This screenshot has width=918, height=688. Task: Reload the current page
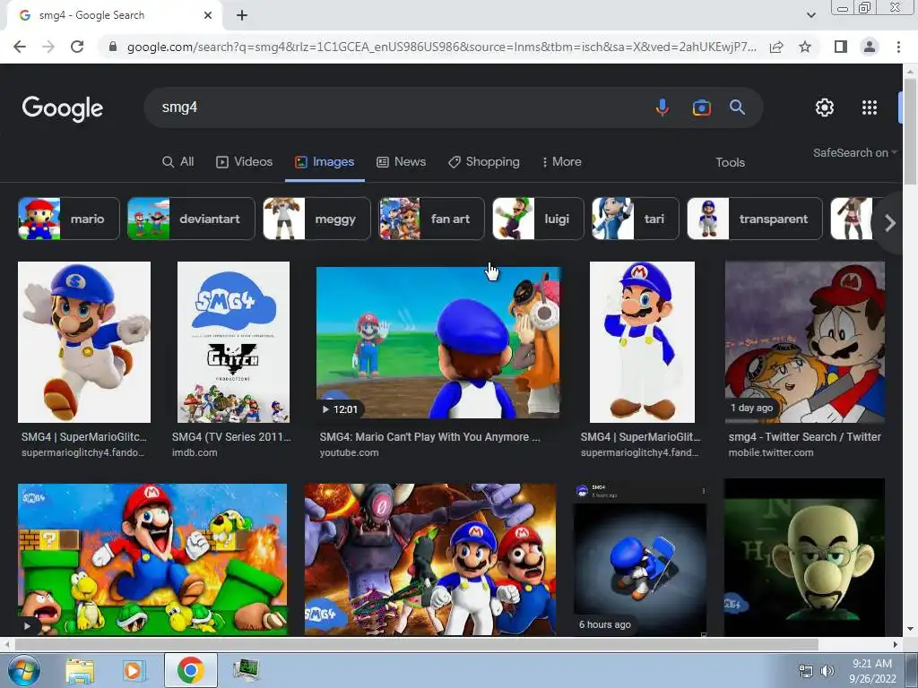click(77, 47)
